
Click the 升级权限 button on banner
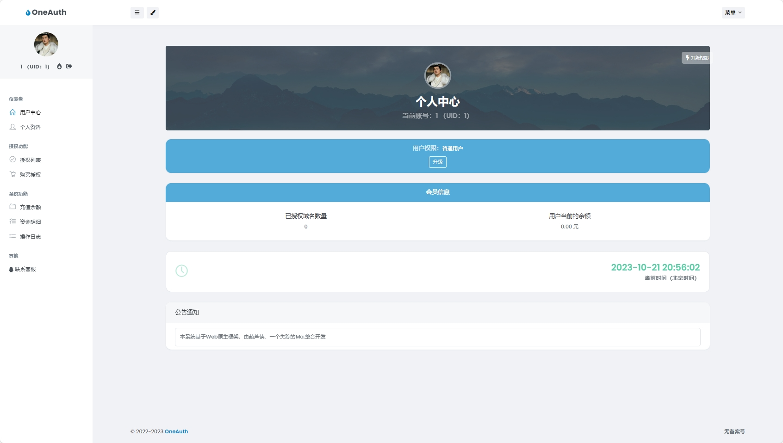pos(696,58)
